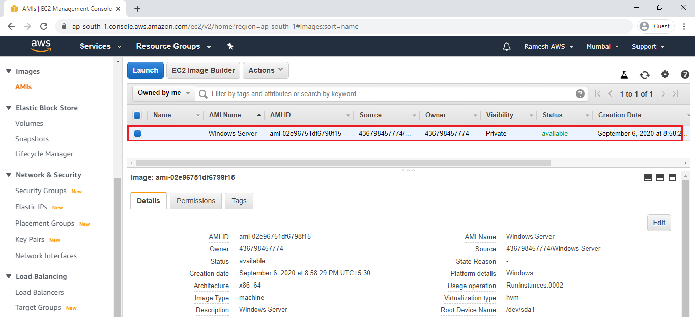Collapse the Images sidebar section
The width and height of the screenshot is (695, 317).
9,71
